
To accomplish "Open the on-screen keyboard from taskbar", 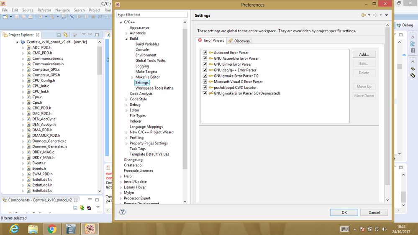I will pyautogui.click(x=344, y=229).
